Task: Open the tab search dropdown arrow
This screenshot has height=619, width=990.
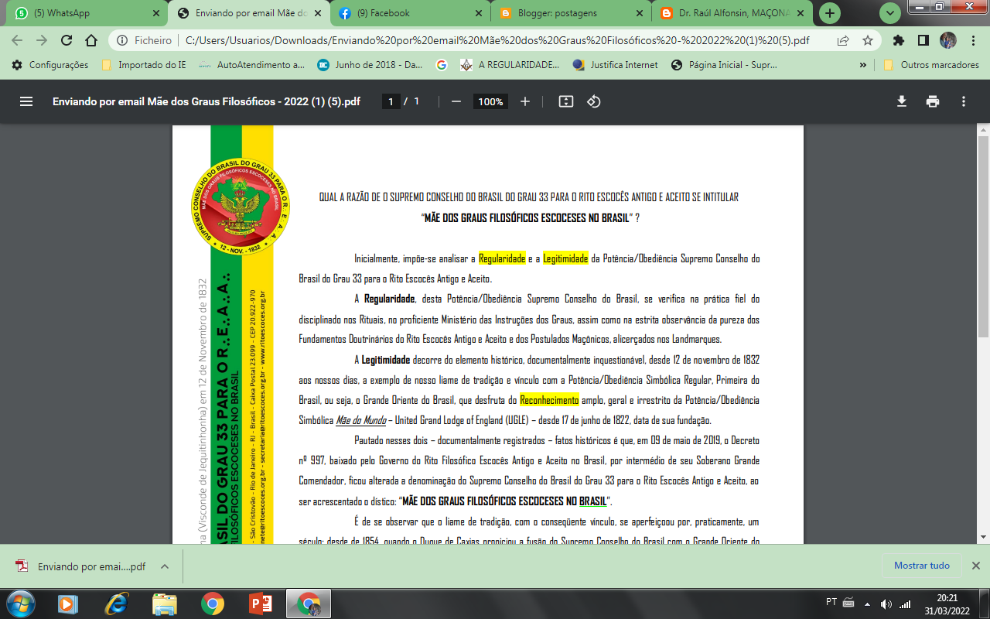Action: point(889,13)
